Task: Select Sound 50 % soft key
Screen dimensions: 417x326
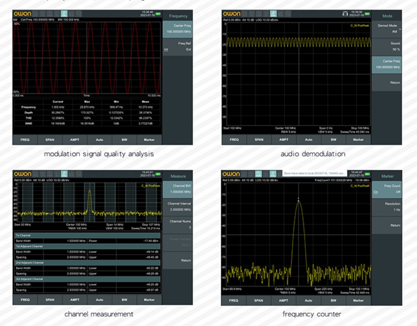Action: [x=387, y=47]
